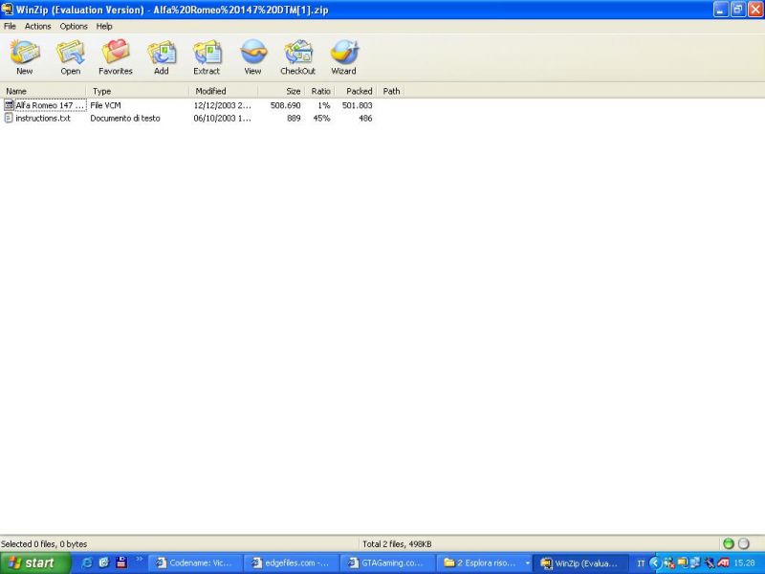This screenshot has width=765, height=574.
Task: Click the '45%' ratio value
Action: (x=321, y=118)
